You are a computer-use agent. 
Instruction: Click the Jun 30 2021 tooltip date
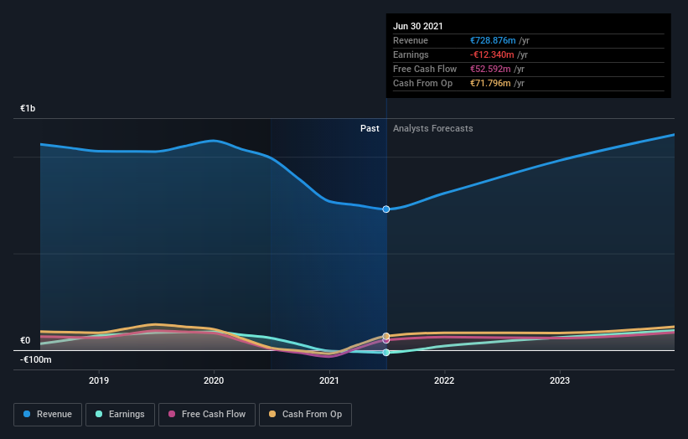click(x=417, y=26)
